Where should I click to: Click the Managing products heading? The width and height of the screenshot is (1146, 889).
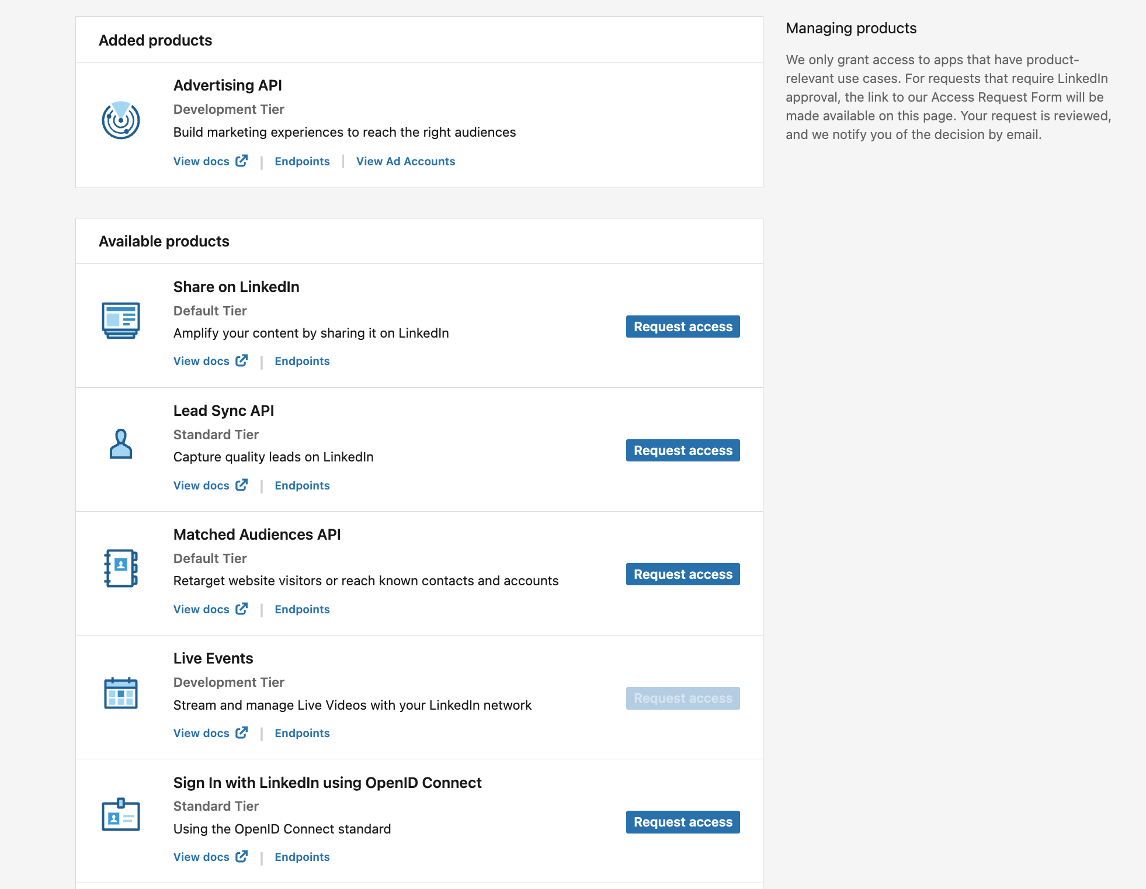coord(851,28)
